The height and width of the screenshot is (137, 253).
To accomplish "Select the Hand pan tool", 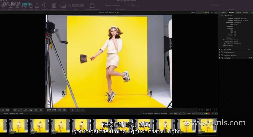I will pos(36,110).
